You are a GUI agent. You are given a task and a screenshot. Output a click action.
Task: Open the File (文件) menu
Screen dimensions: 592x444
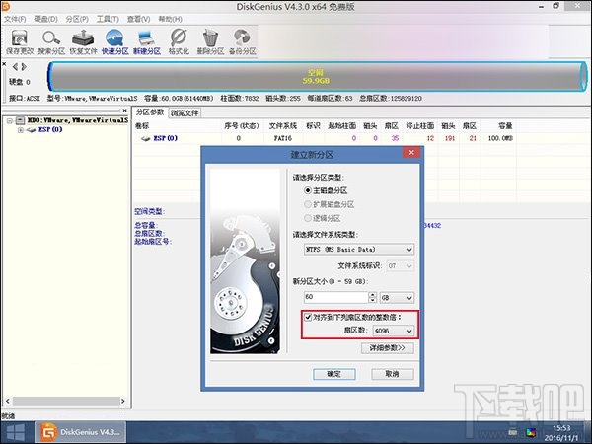15,19
